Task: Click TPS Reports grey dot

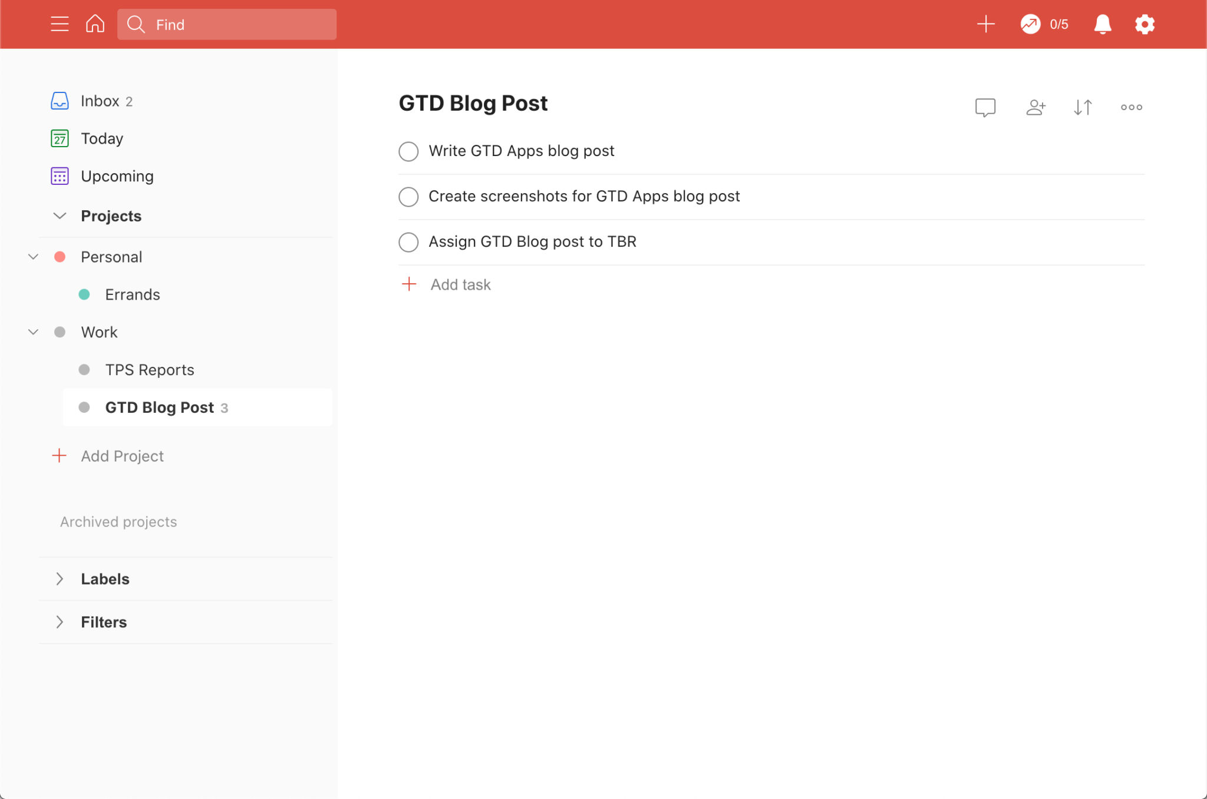Action: (x=84, y=370)
